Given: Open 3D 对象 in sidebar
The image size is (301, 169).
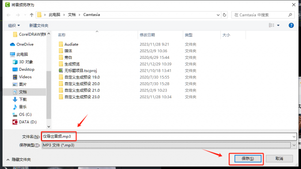Looking at the screenshot, I should [23, 62].
